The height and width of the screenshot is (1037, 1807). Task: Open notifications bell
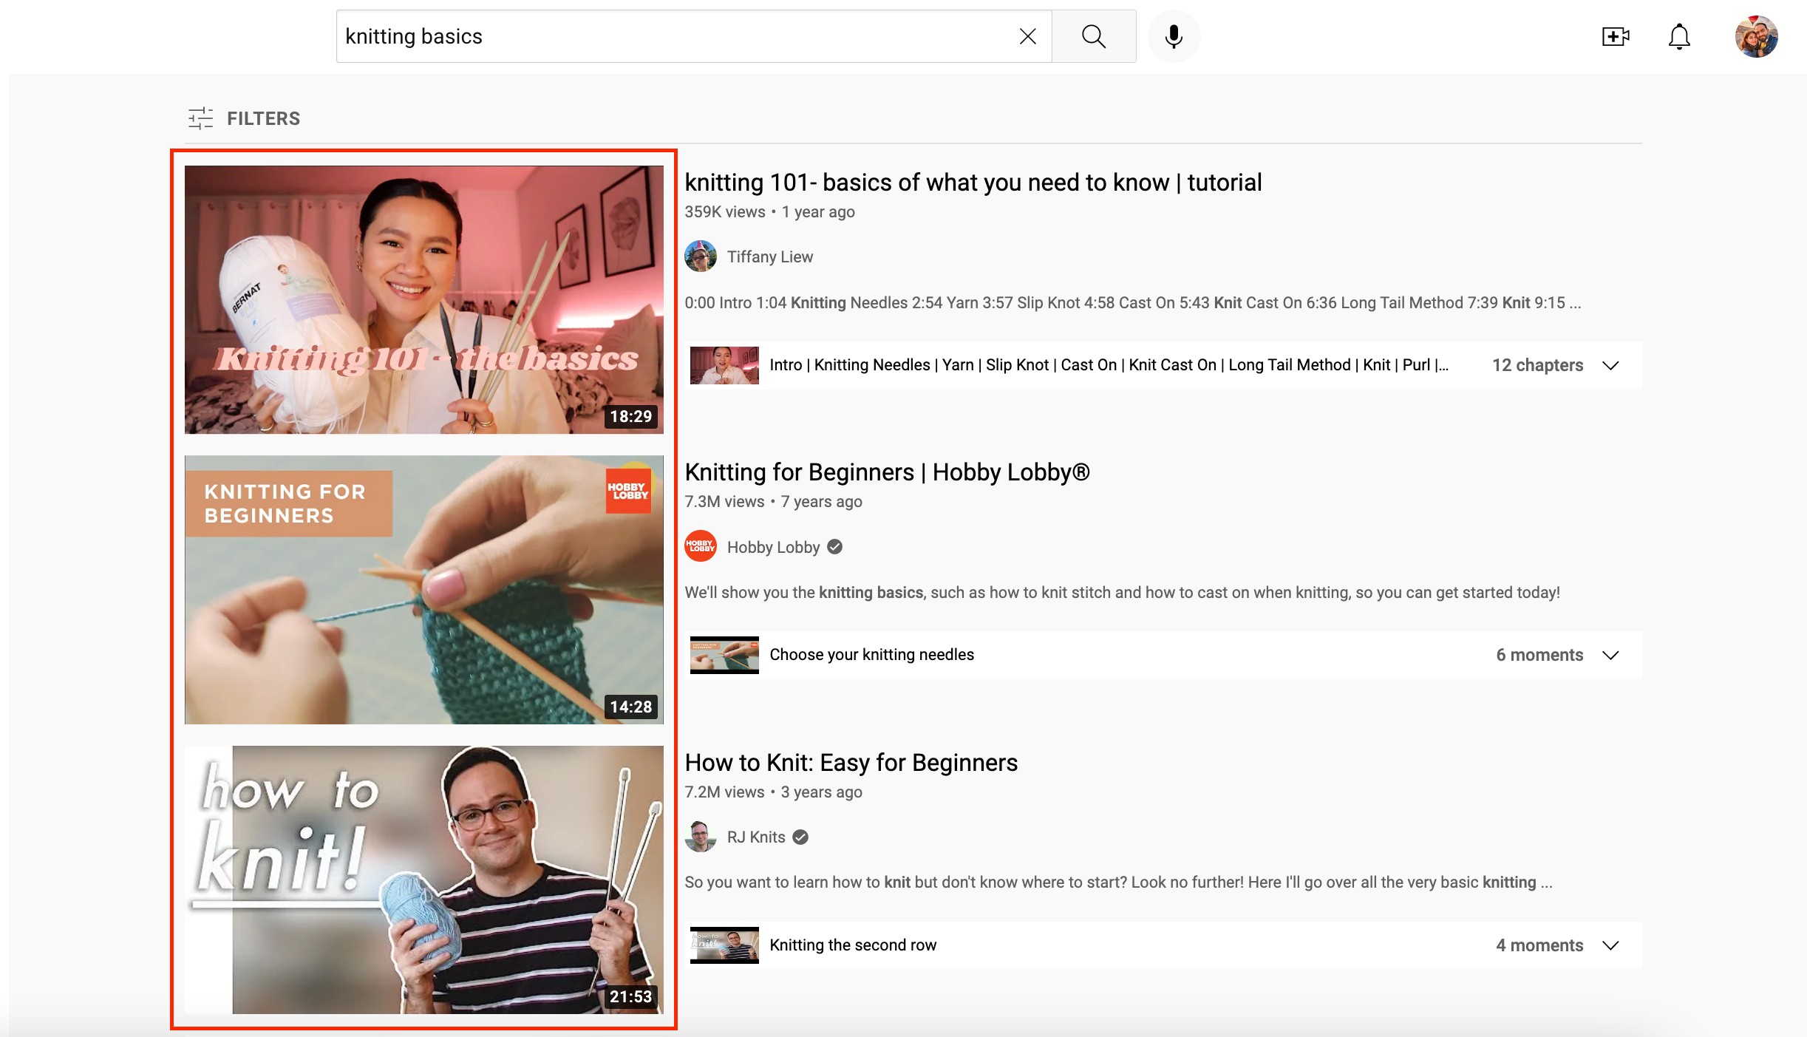click(x=1679, y=36)
